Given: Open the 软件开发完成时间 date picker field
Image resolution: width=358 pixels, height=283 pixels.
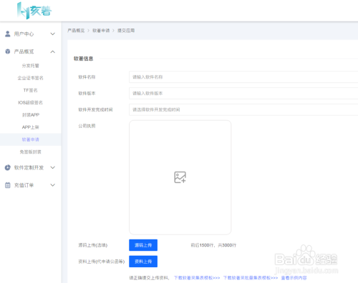Looking at the screenshot, I should point(243,109).
